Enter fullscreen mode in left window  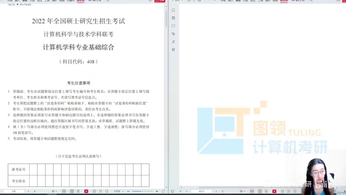pos(163,191)
